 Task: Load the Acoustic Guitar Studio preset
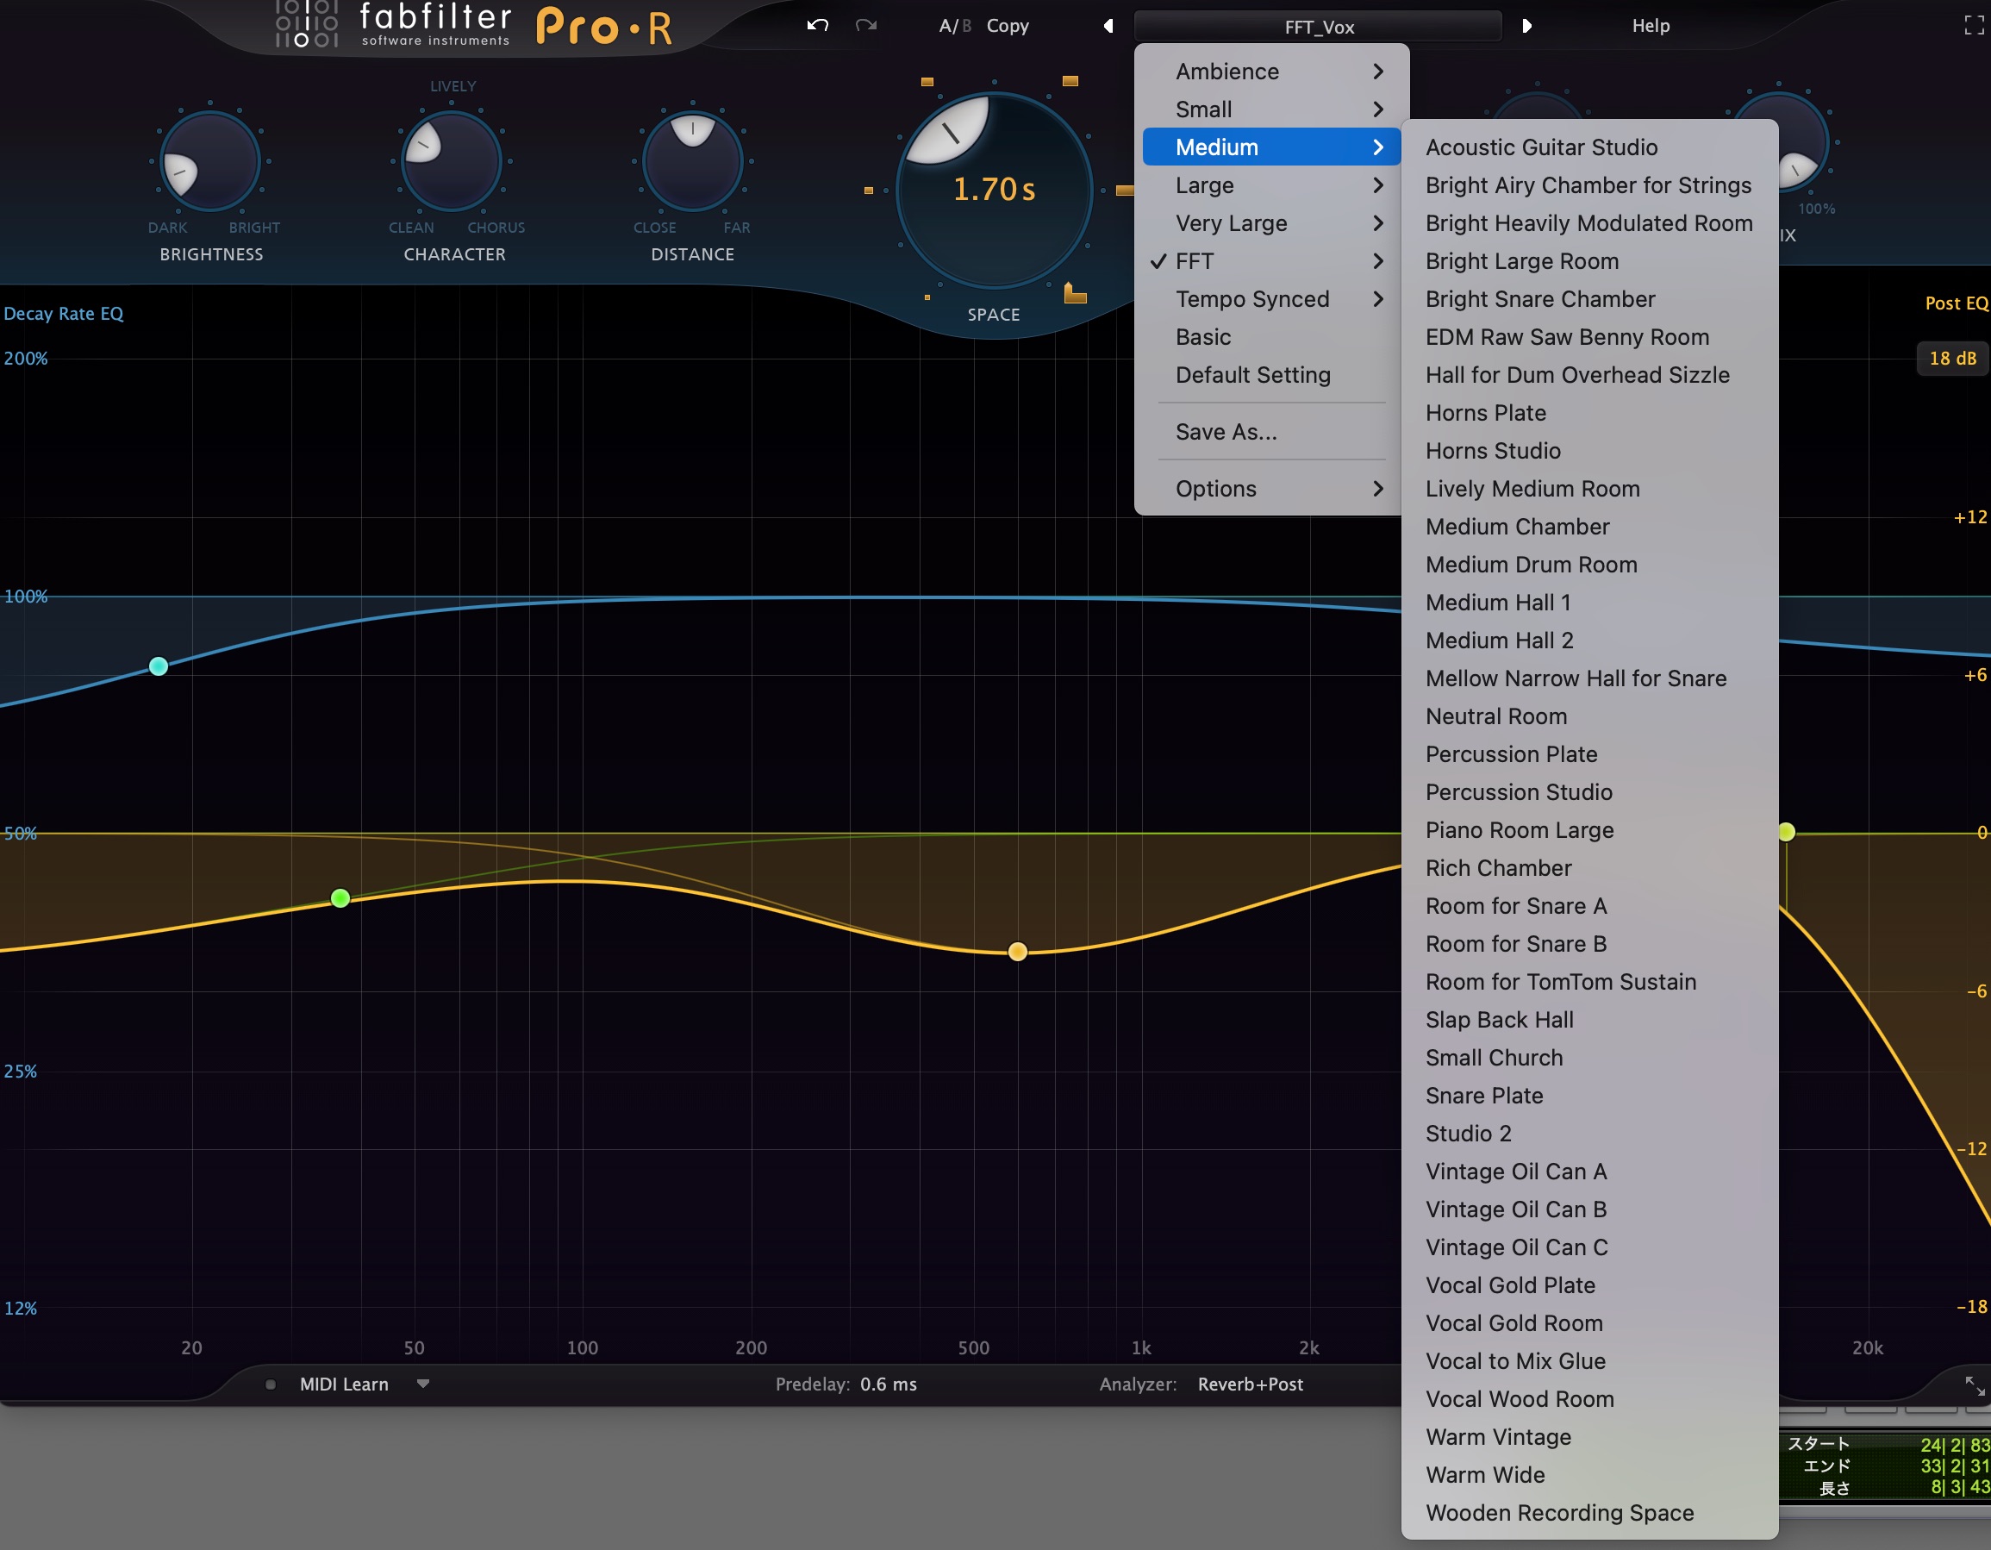point(1589,147)
